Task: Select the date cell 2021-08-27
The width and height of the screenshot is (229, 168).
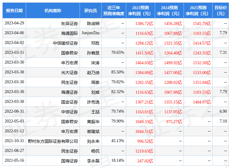Action: (x=14, y=150)
